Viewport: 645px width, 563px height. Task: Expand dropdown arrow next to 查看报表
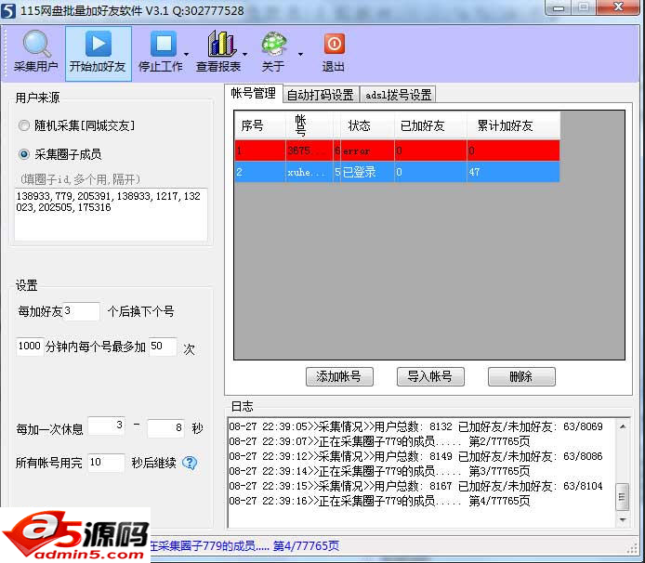[245, 54]
